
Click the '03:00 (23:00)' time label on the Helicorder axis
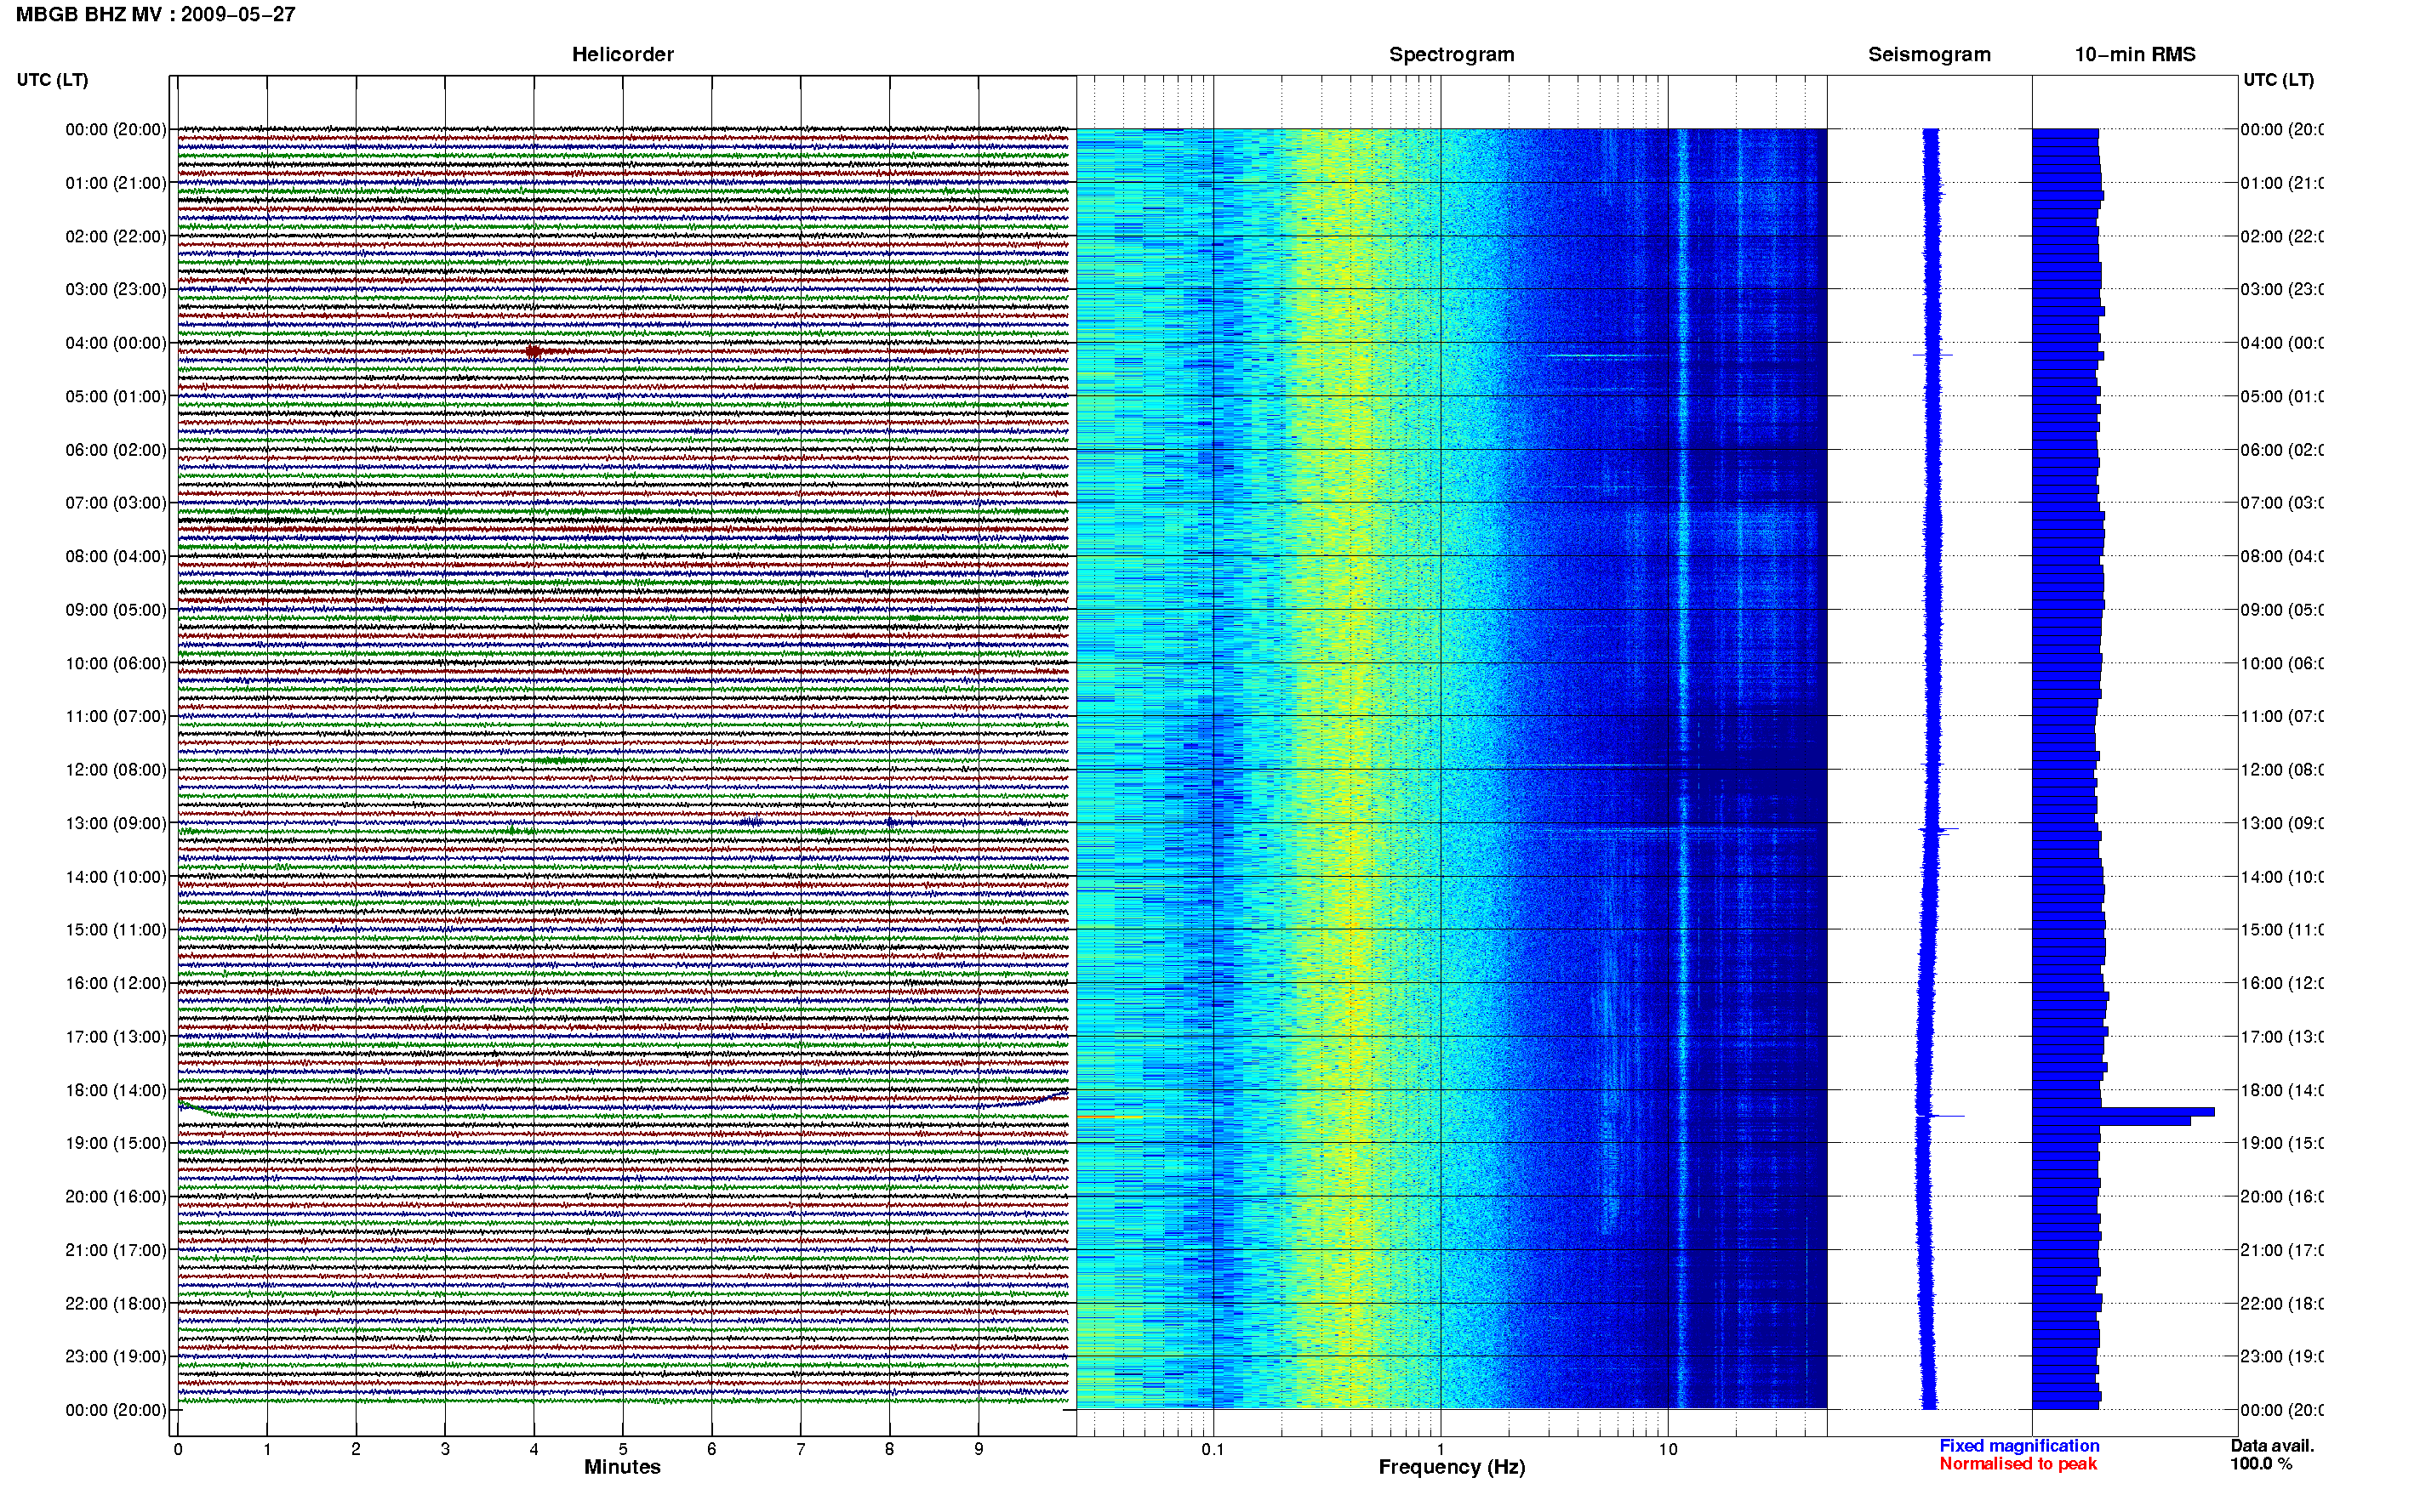point(116,289)
